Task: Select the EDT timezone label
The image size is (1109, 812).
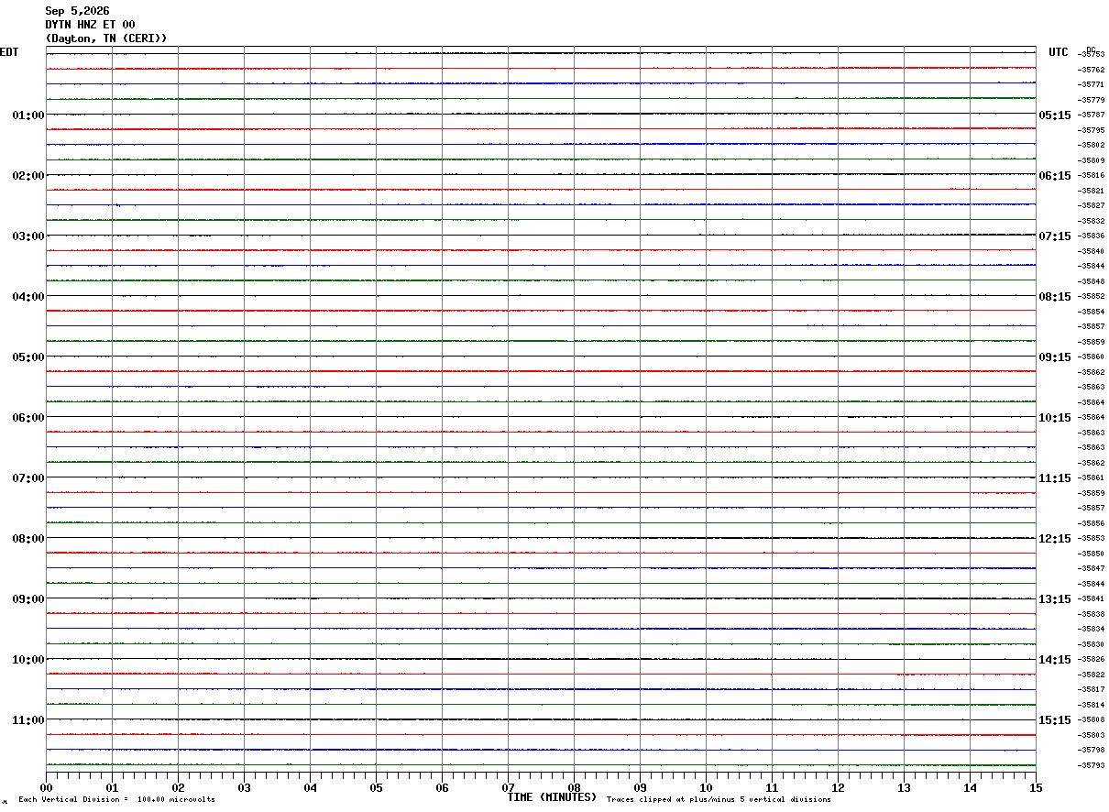Action: (9, 52)
